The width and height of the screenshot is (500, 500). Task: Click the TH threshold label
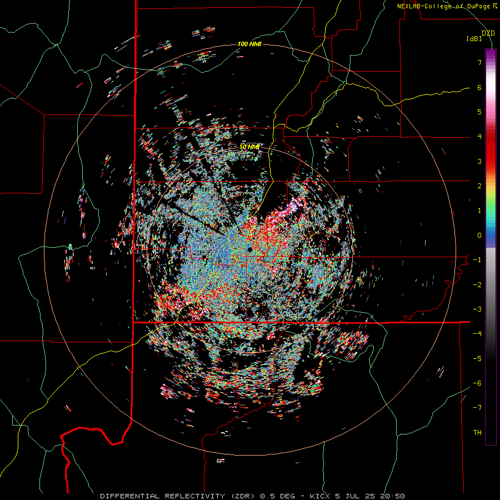[477, 433]
